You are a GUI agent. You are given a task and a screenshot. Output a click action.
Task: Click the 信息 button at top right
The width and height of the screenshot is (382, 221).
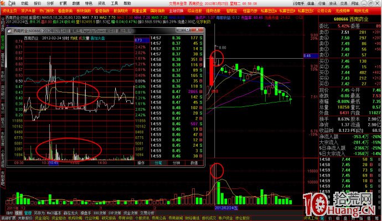coord(311,3)
